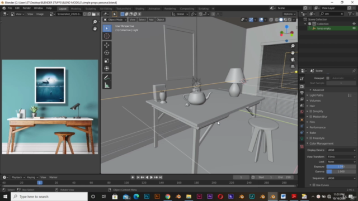
Task: Choose the Rotate tool
Action: pyautogui.click(x=107, y=53)
